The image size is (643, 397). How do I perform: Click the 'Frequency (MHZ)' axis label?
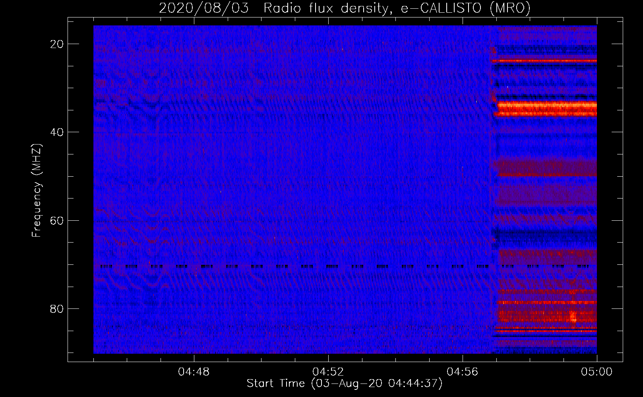click(37, 191)
